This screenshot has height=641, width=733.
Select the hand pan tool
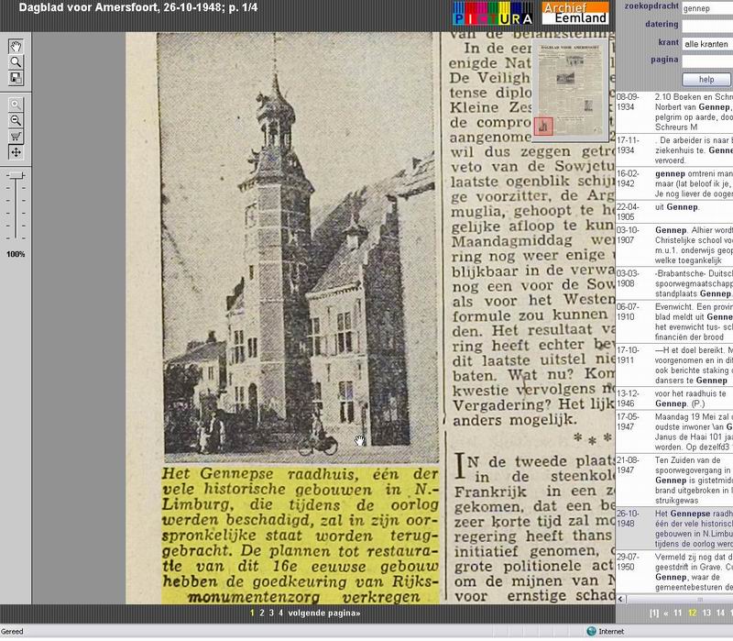click(x=16, y=47)
